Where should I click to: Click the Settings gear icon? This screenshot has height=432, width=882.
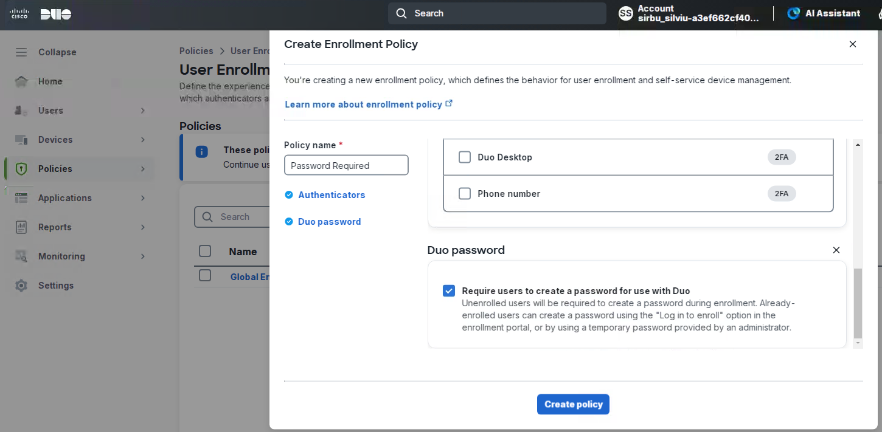(21, 286)
